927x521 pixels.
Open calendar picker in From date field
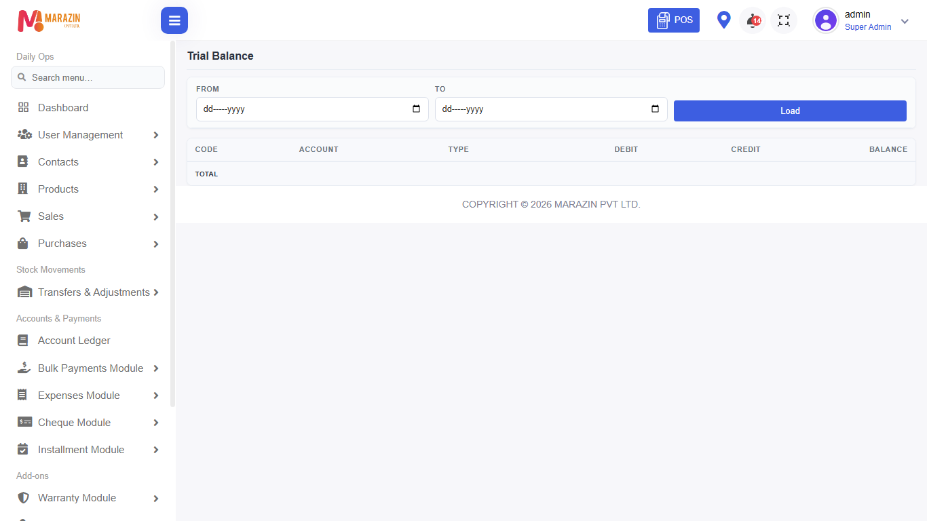417,109
